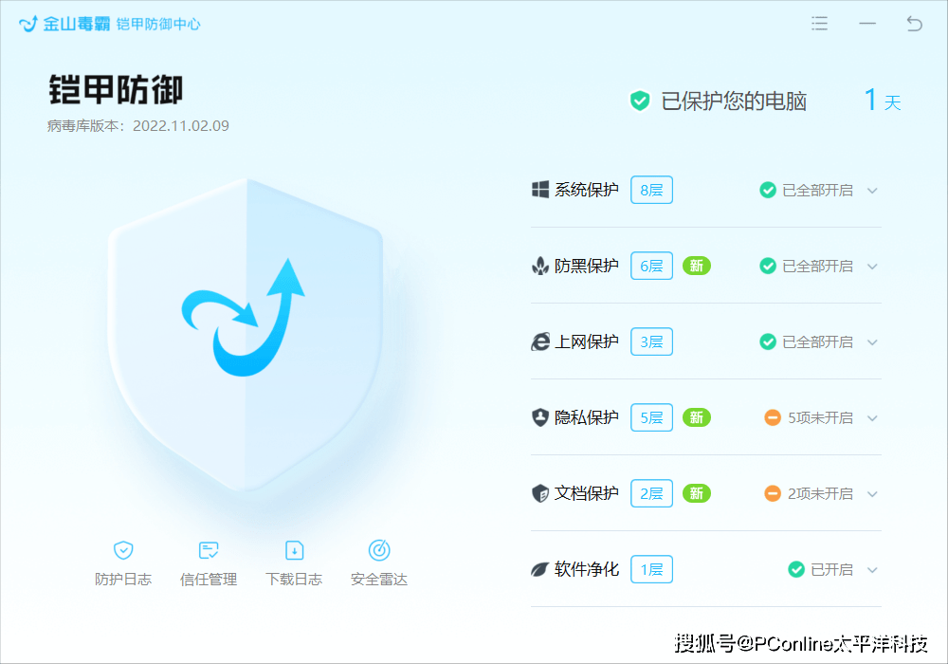Click green check icon in 系统保护 row
This screenshot has width=948, height=664.
click(x=768, y=190)
